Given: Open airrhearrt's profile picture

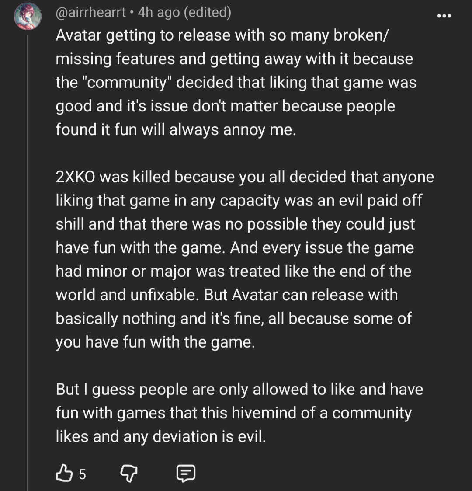Looking at the screenshot, I should pos(28,16).
